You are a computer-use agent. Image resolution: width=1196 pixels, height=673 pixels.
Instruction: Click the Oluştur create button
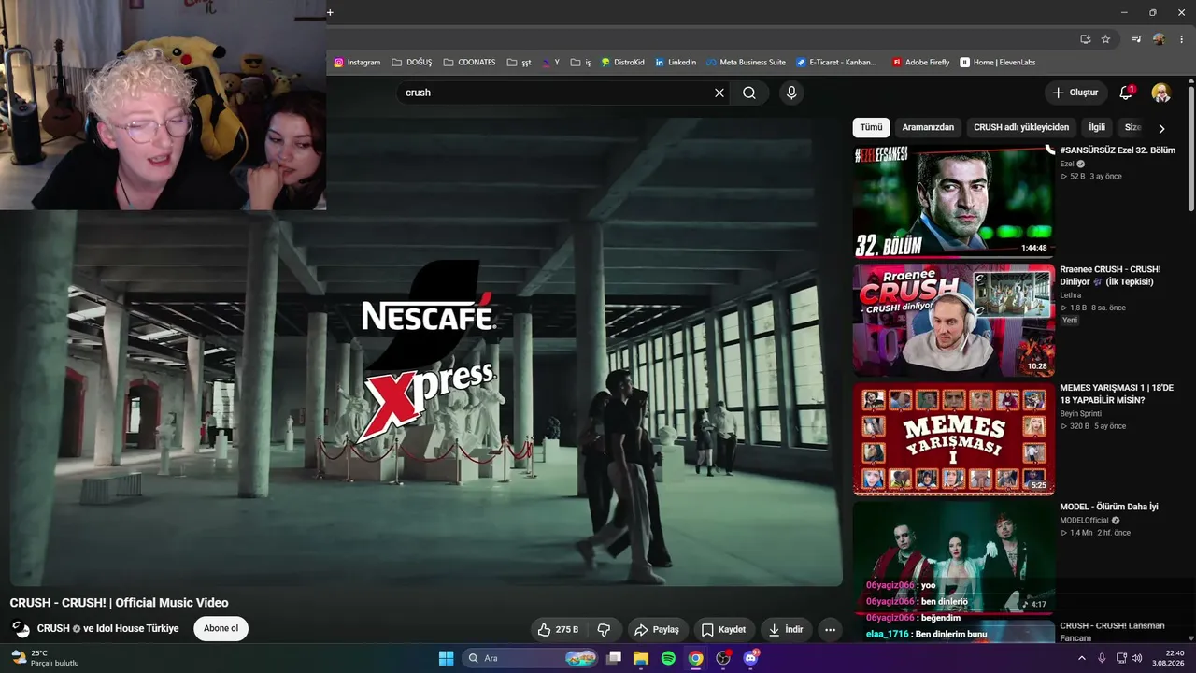coord(1075,93)
